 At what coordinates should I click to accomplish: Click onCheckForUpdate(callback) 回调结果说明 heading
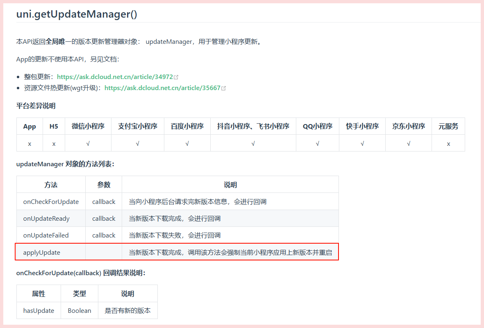pos(81,273)
